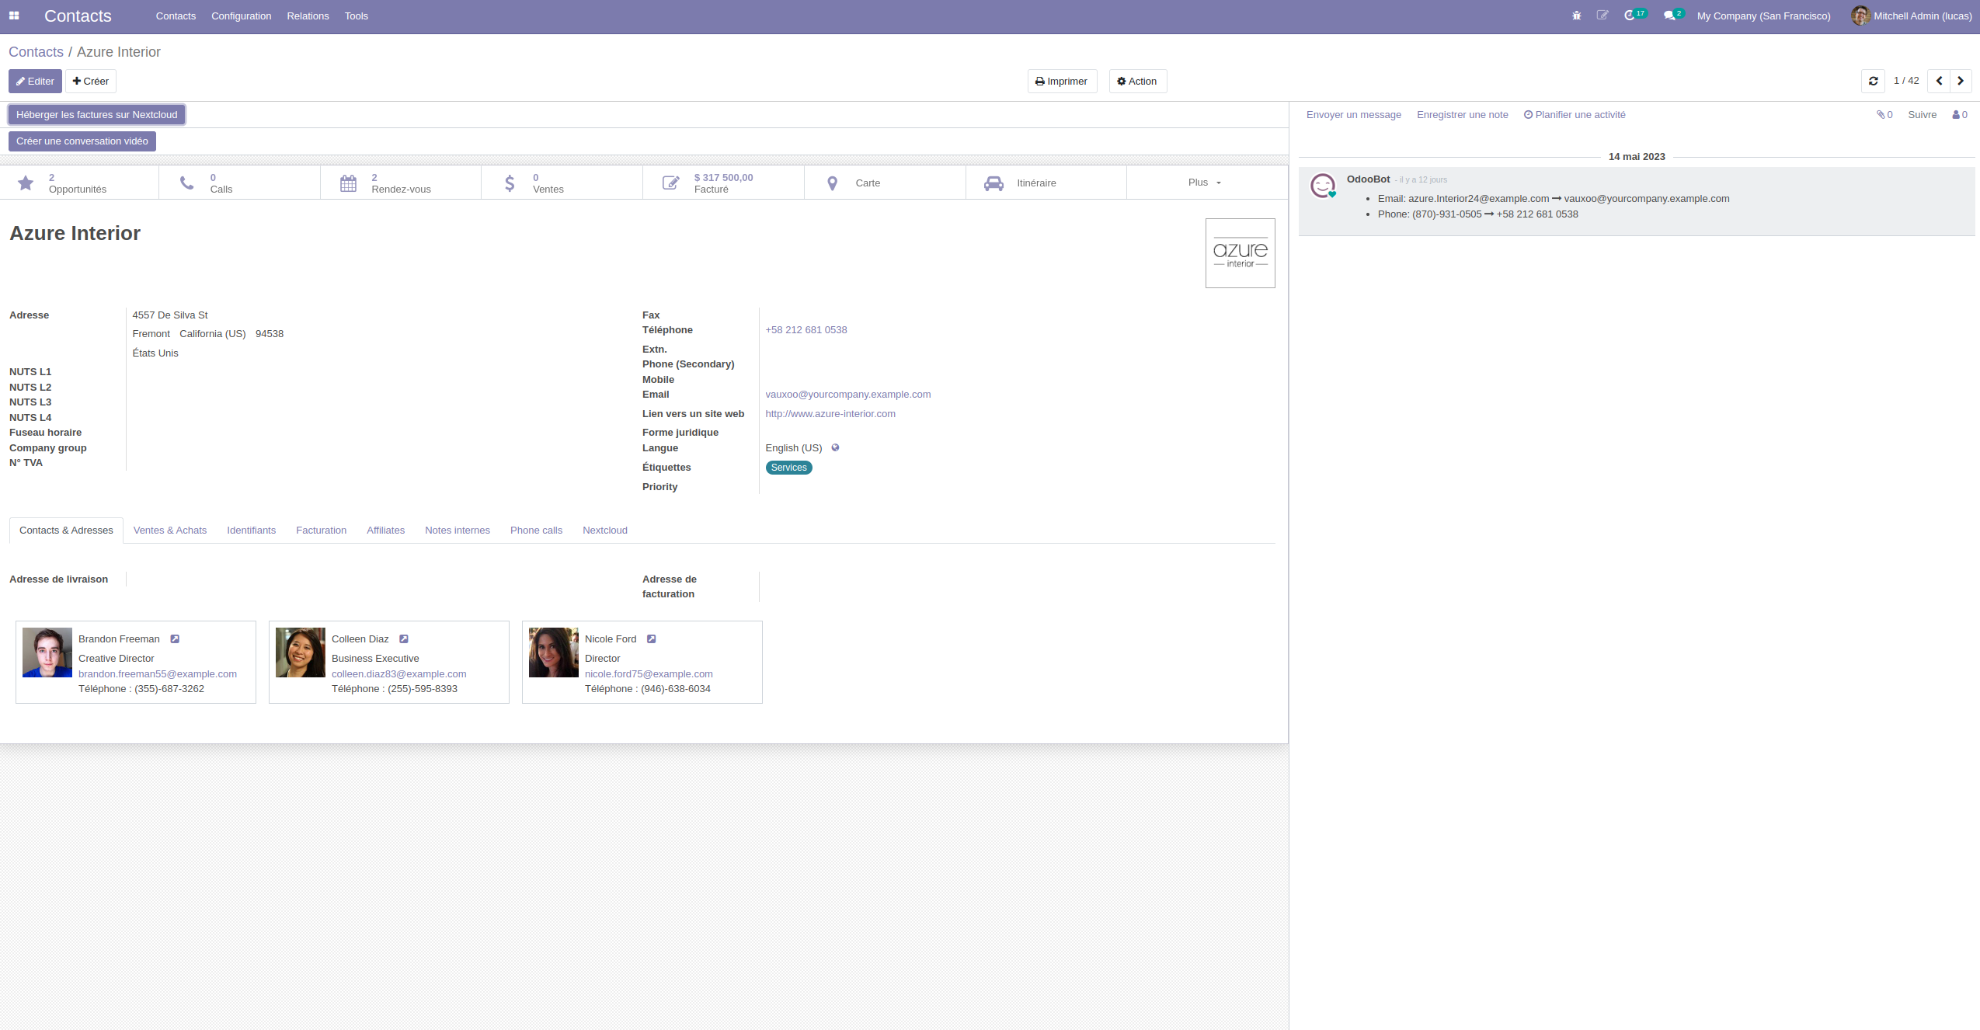The height and width of the screenshot is (1030, 1980).
Task: Click brandon.freeman55@example.com email
Action: click(157, 673)
